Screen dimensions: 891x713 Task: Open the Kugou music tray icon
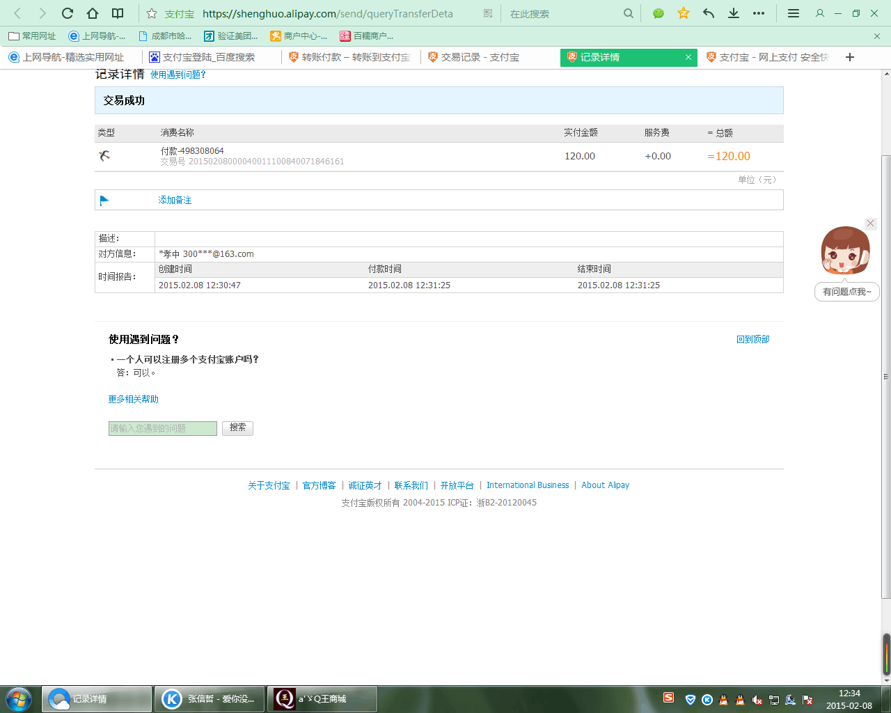pos(707,700)
